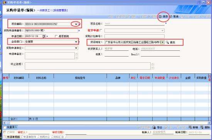212x140 pixels.
Task: Click the Email field
Action: pyautogui.click(x=160, y=55)
